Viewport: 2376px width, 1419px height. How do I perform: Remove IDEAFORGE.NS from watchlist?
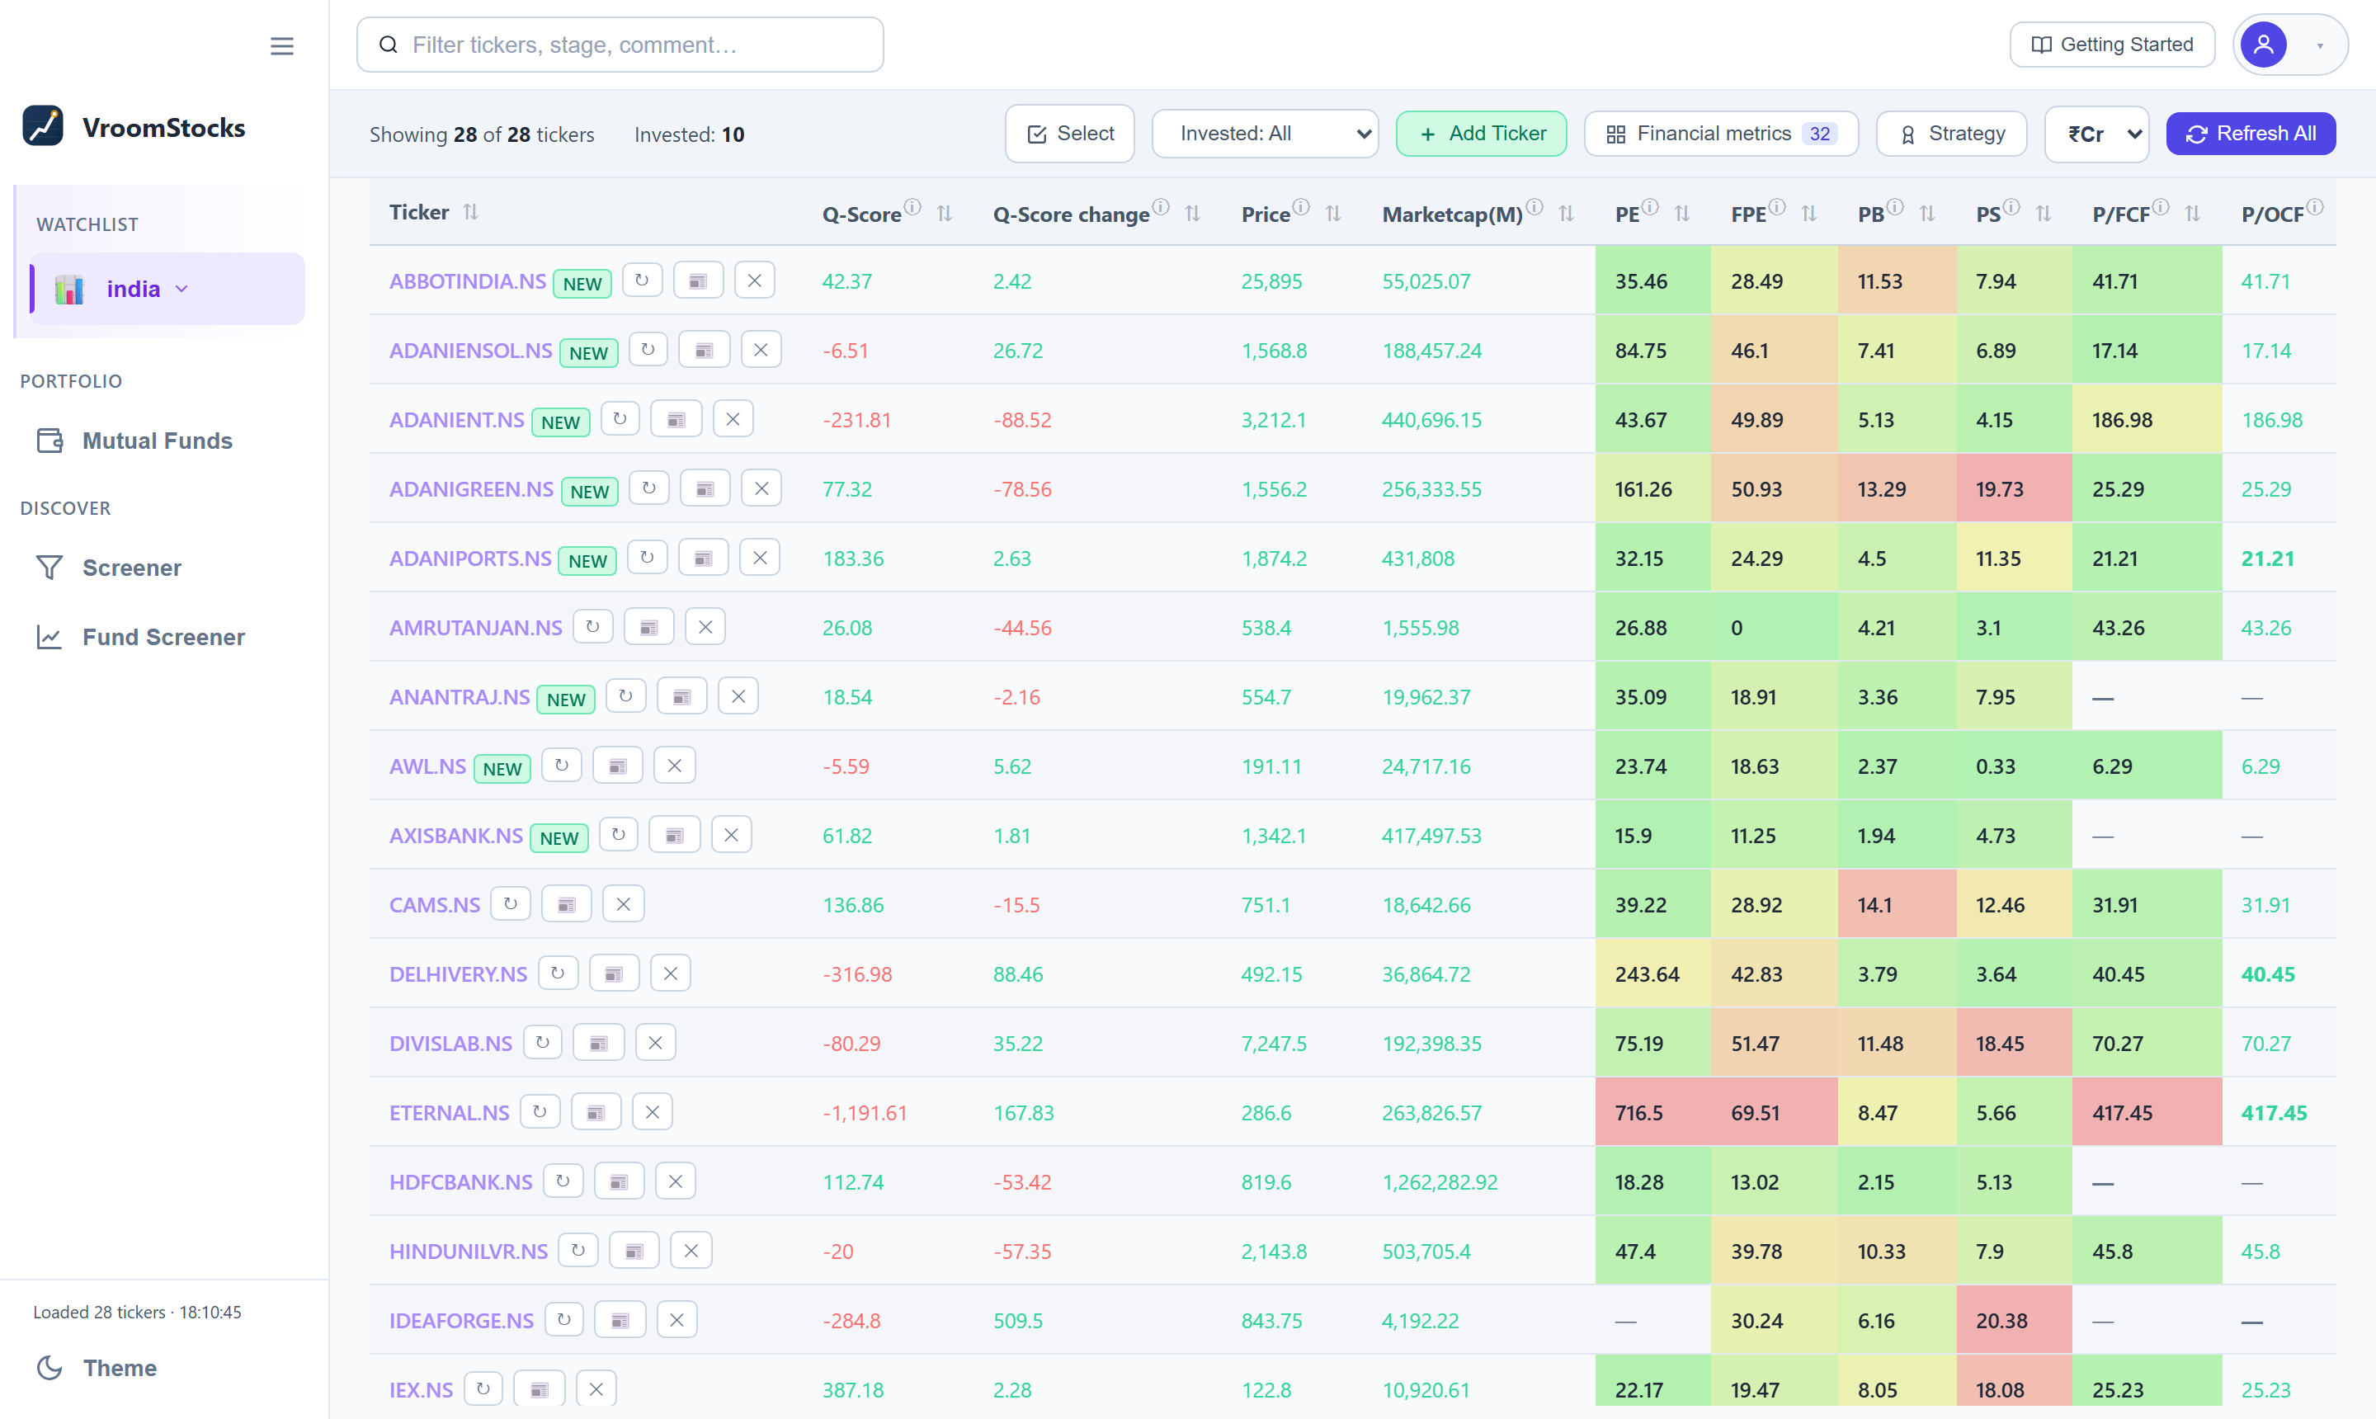pyautogui.click(x=677, y=1321)
